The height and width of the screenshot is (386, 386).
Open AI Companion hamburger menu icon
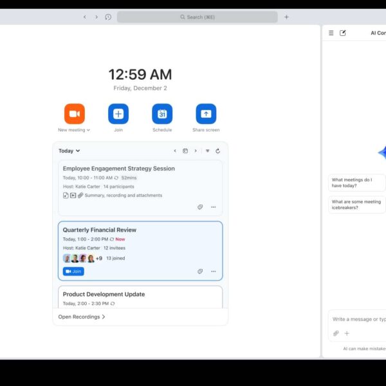[331, 33]
